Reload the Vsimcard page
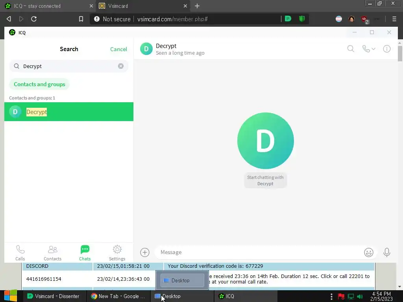This screenshot has width=403, height=302. pyautogui.click(x=34, y=19)
